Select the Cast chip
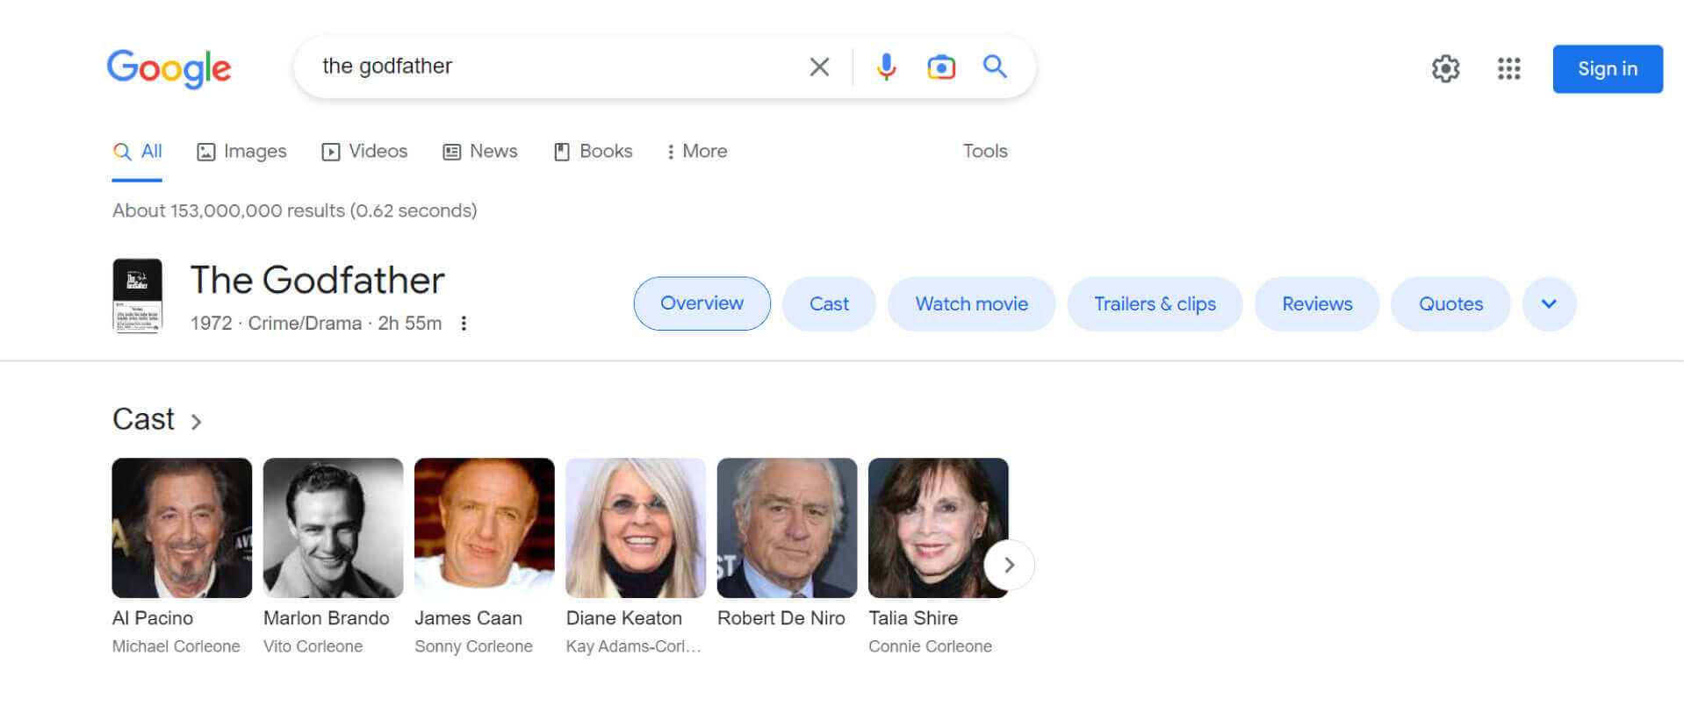Image resolution: width=1684 pixels, height=727 pixels. [x=829, y=303]
